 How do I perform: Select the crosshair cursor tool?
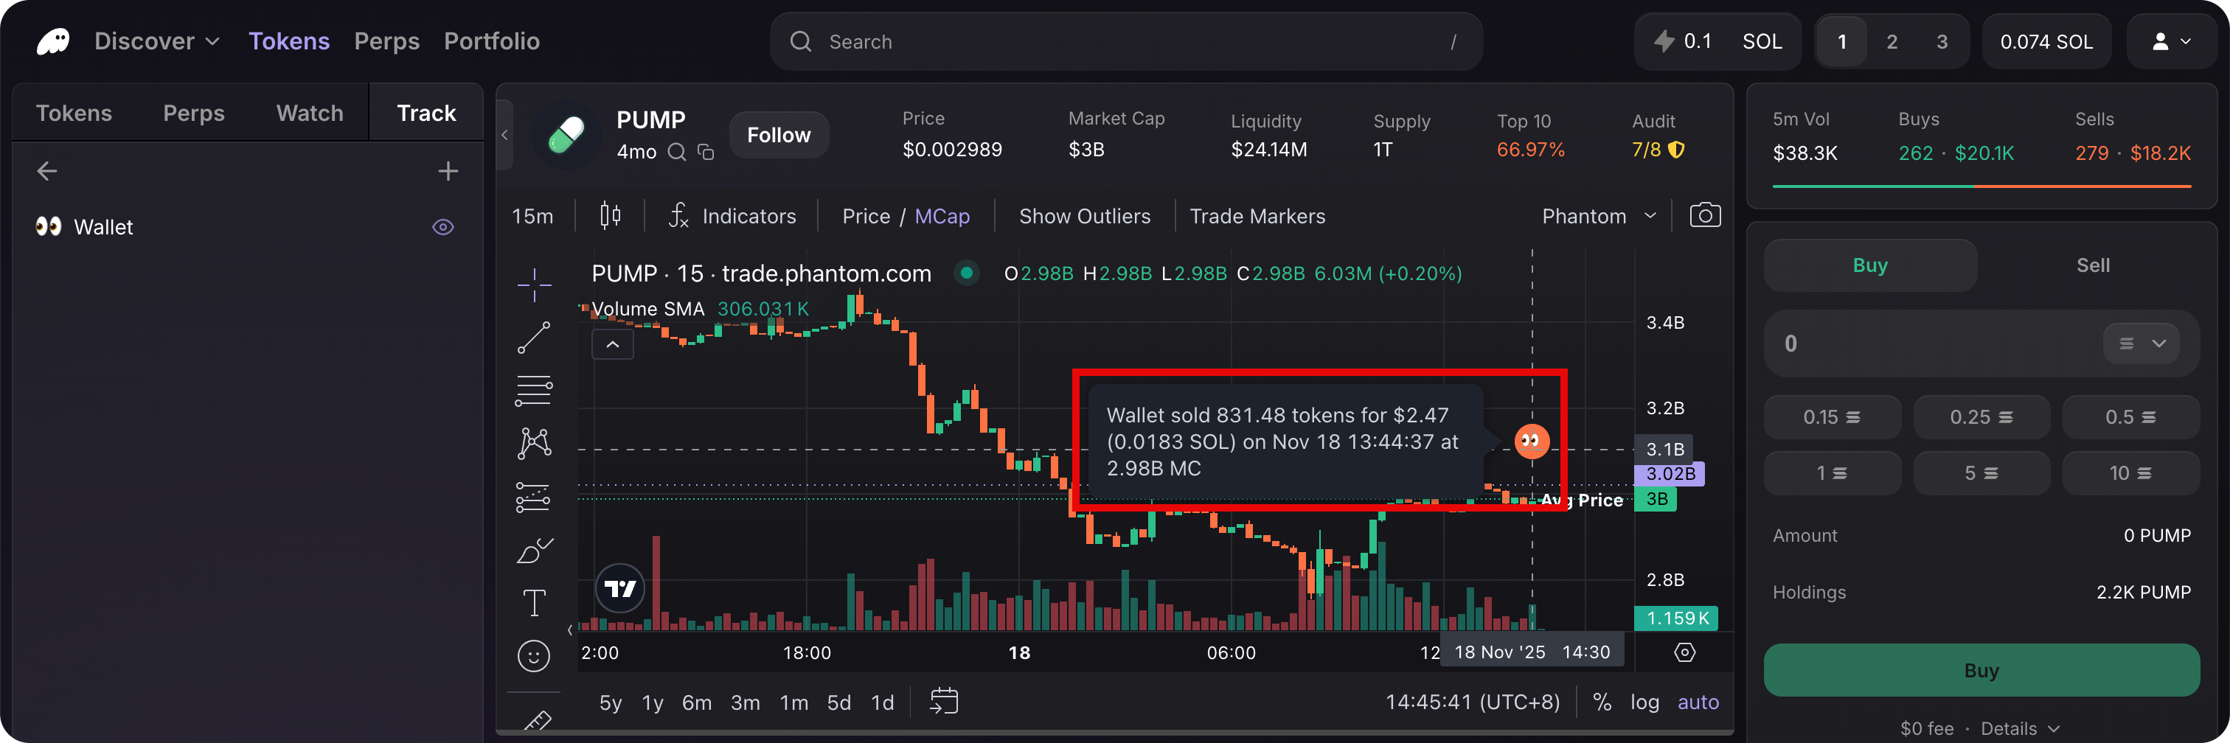(x=534, y=284)
